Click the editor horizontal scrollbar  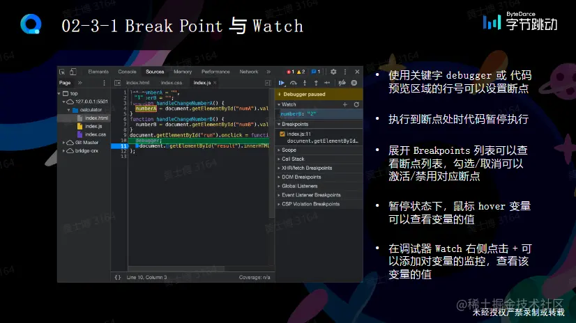pos(176,269)
